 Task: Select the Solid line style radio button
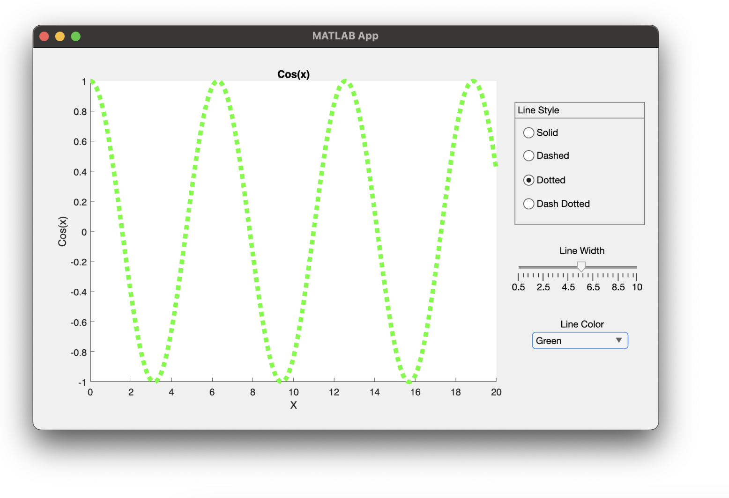(529, 132)
